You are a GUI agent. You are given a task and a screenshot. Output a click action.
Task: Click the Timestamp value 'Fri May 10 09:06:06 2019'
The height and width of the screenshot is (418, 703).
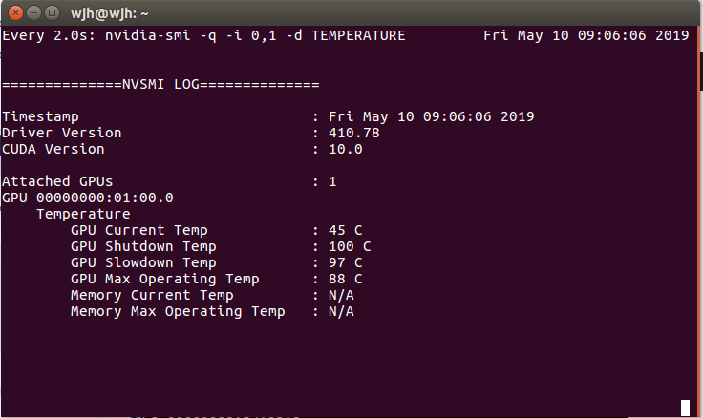click(x=432, y=117)
